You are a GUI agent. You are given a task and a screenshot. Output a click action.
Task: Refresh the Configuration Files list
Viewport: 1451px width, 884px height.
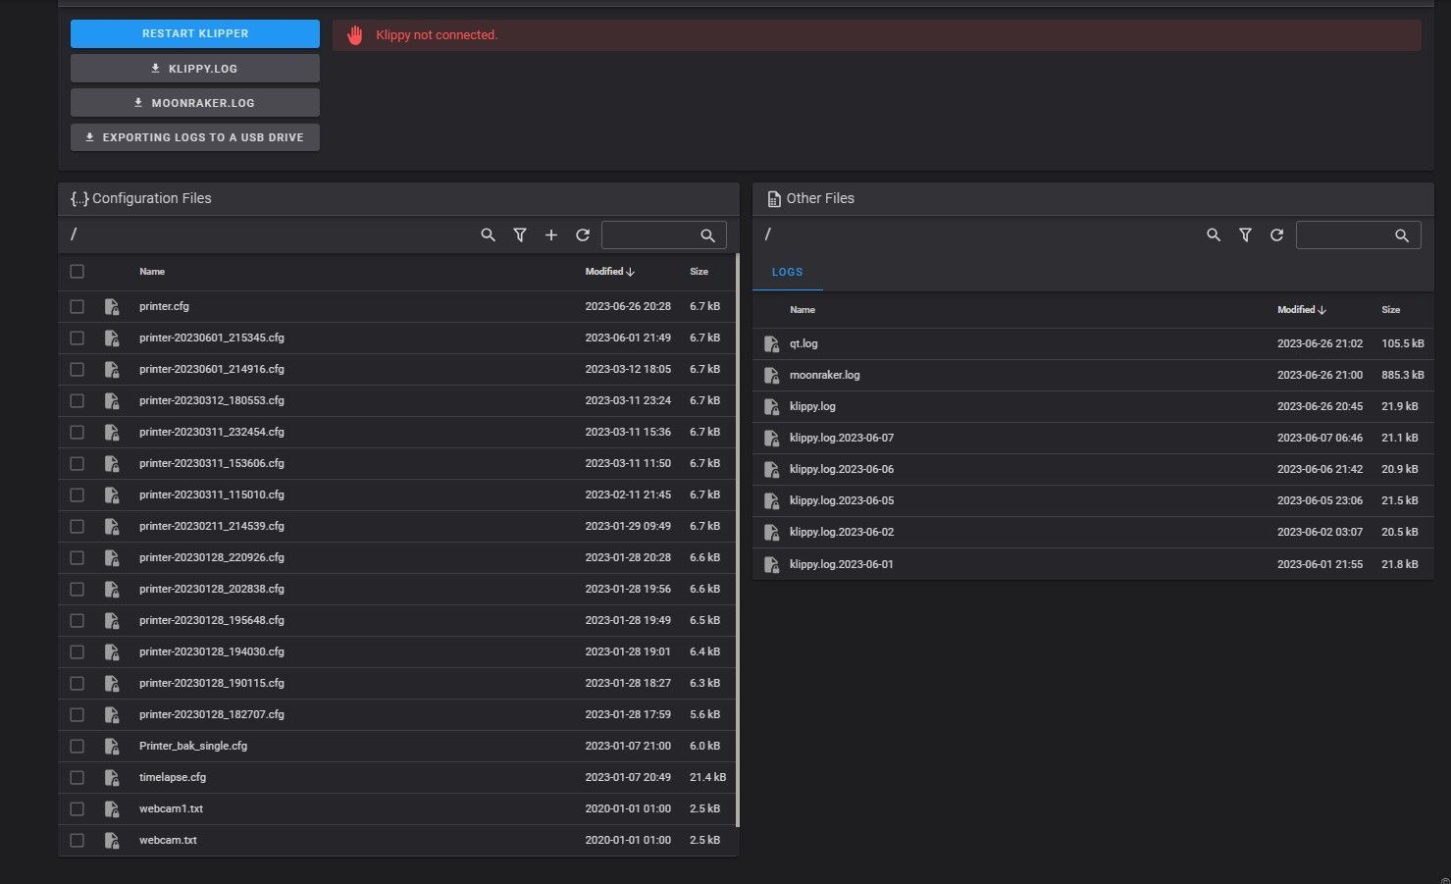point(583,235)
